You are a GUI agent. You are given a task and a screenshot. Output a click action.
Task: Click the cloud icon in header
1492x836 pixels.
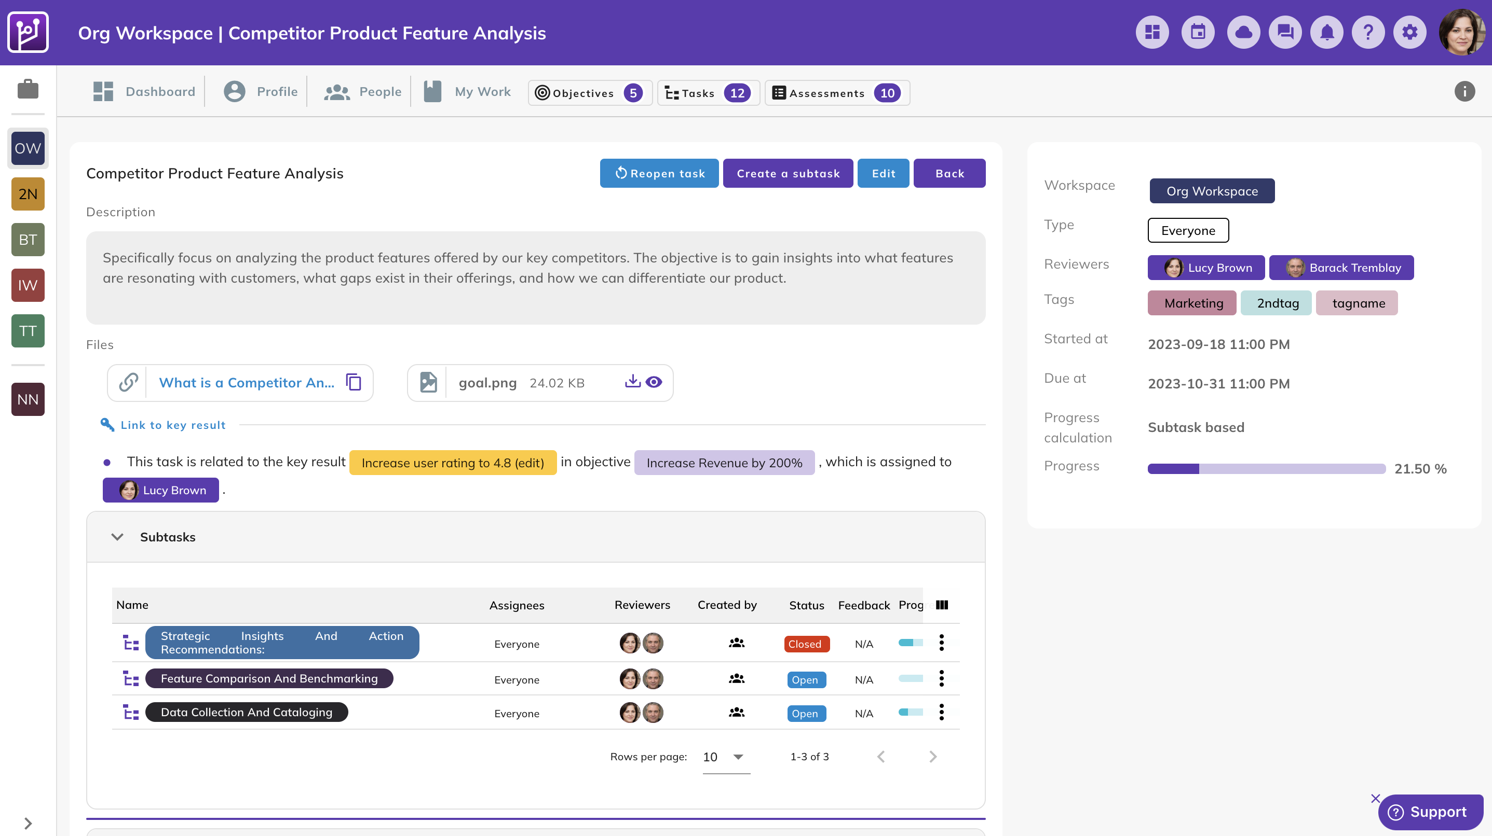pyautogui.click(x=1243, y=32)
